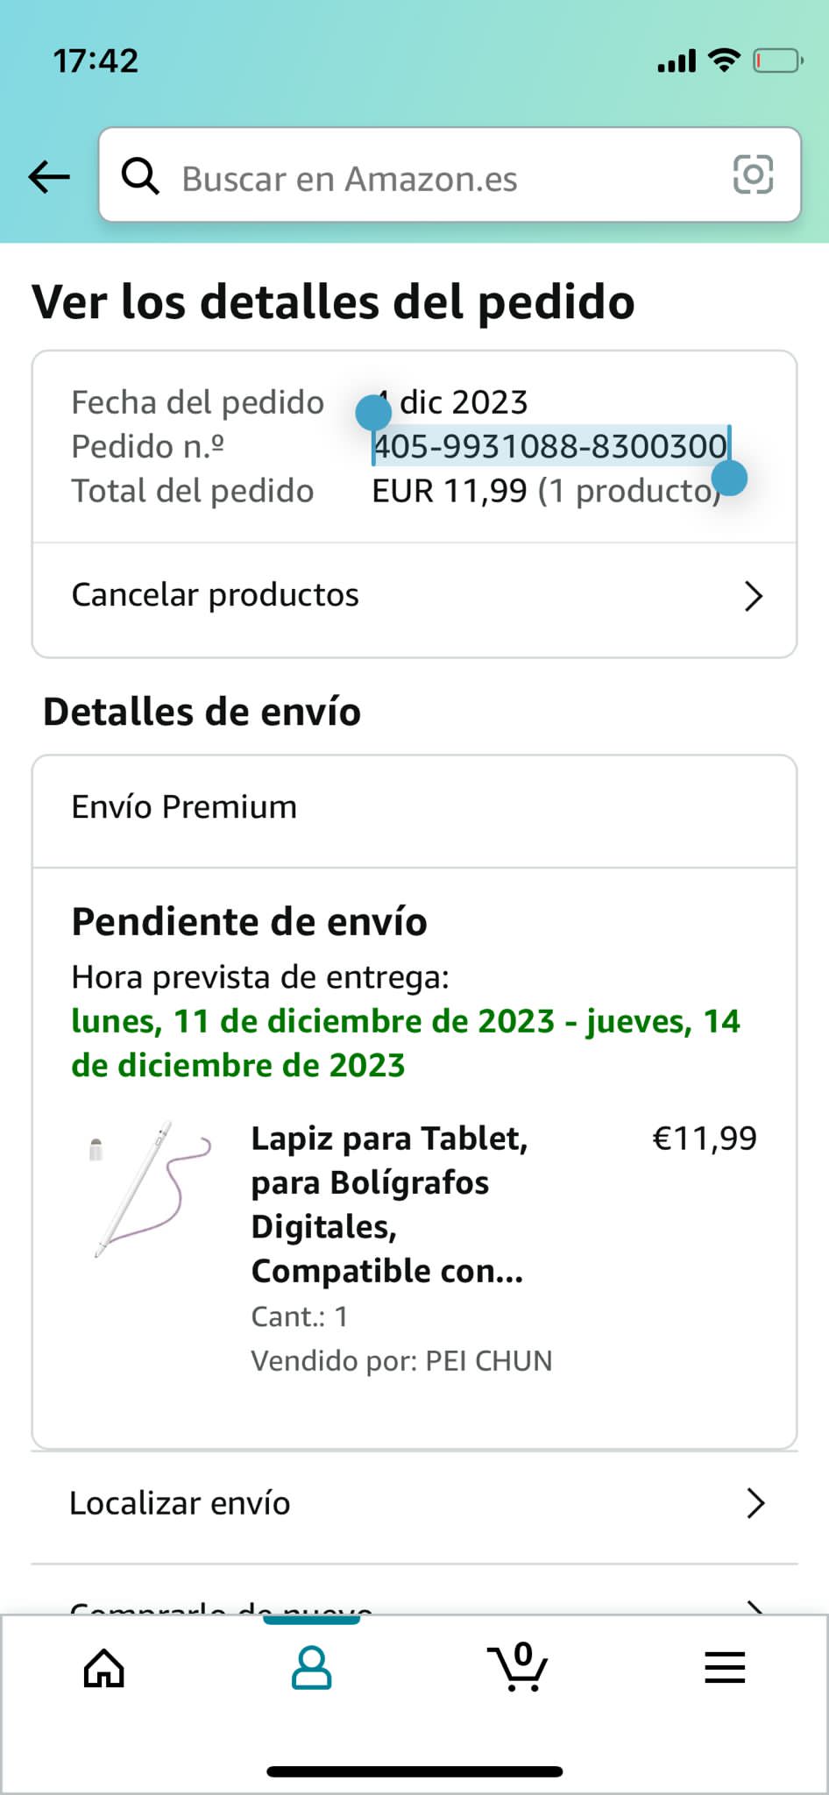Screen dimensions: 829x1795
Task: Tap the battery indicator in status bar
Action: tap(777, 60)
